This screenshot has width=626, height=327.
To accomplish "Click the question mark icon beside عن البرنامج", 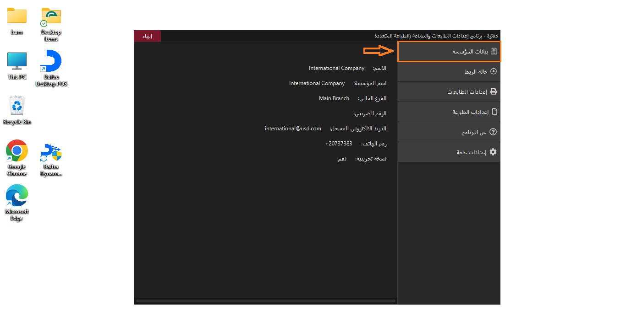I will [493, 132].
